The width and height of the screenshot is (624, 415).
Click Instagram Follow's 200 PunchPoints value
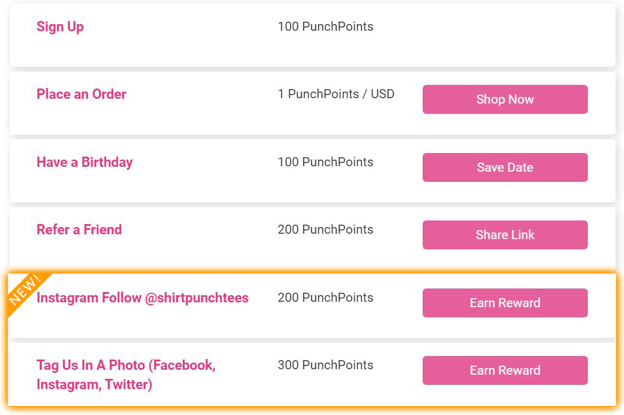pos(325,298)
